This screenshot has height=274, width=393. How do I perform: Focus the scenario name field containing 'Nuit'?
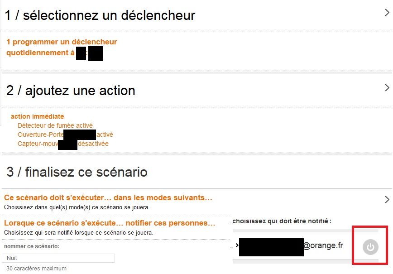point(58,258)
